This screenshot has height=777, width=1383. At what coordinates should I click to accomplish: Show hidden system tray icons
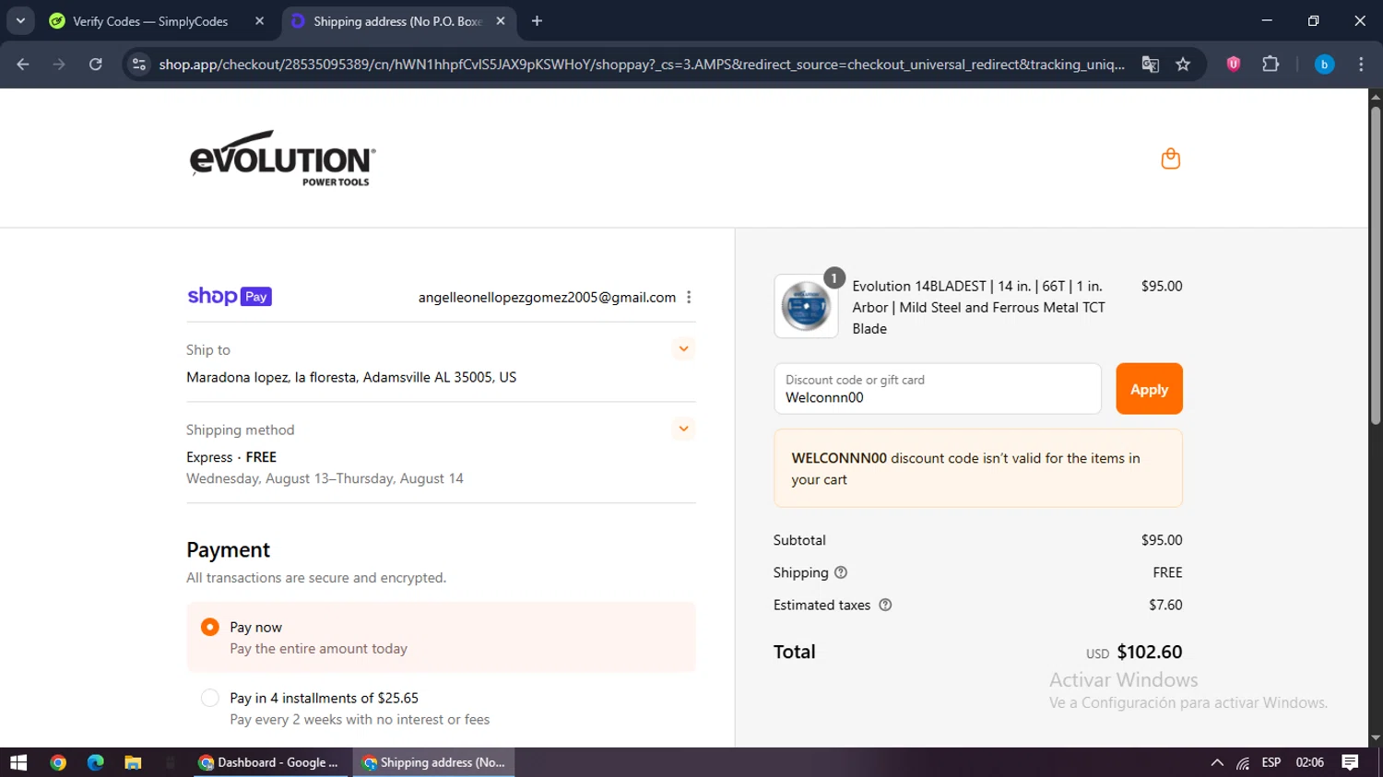click(x=1217, y=762)
